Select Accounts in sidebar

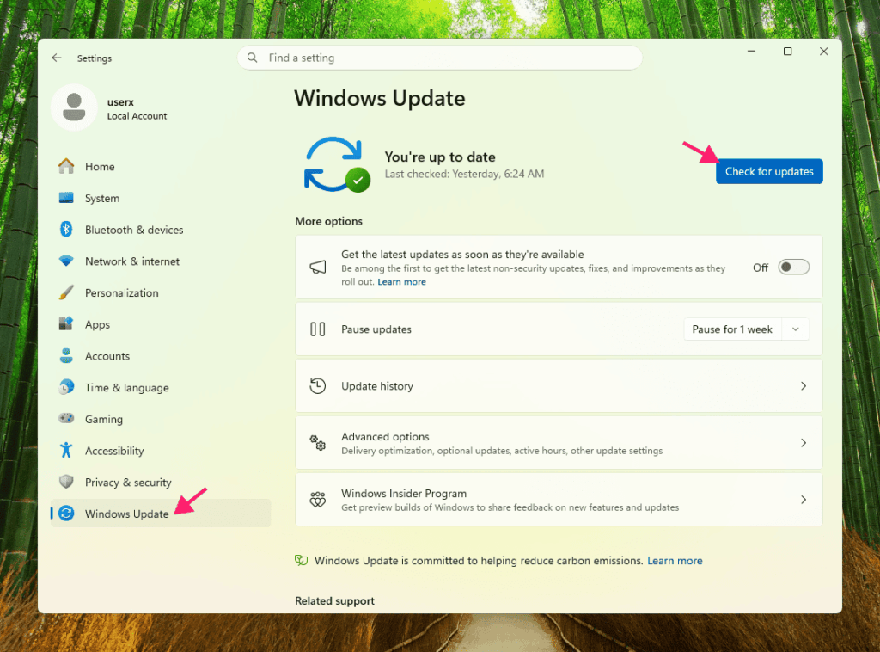pyautogui.click(x=161, y=355)
